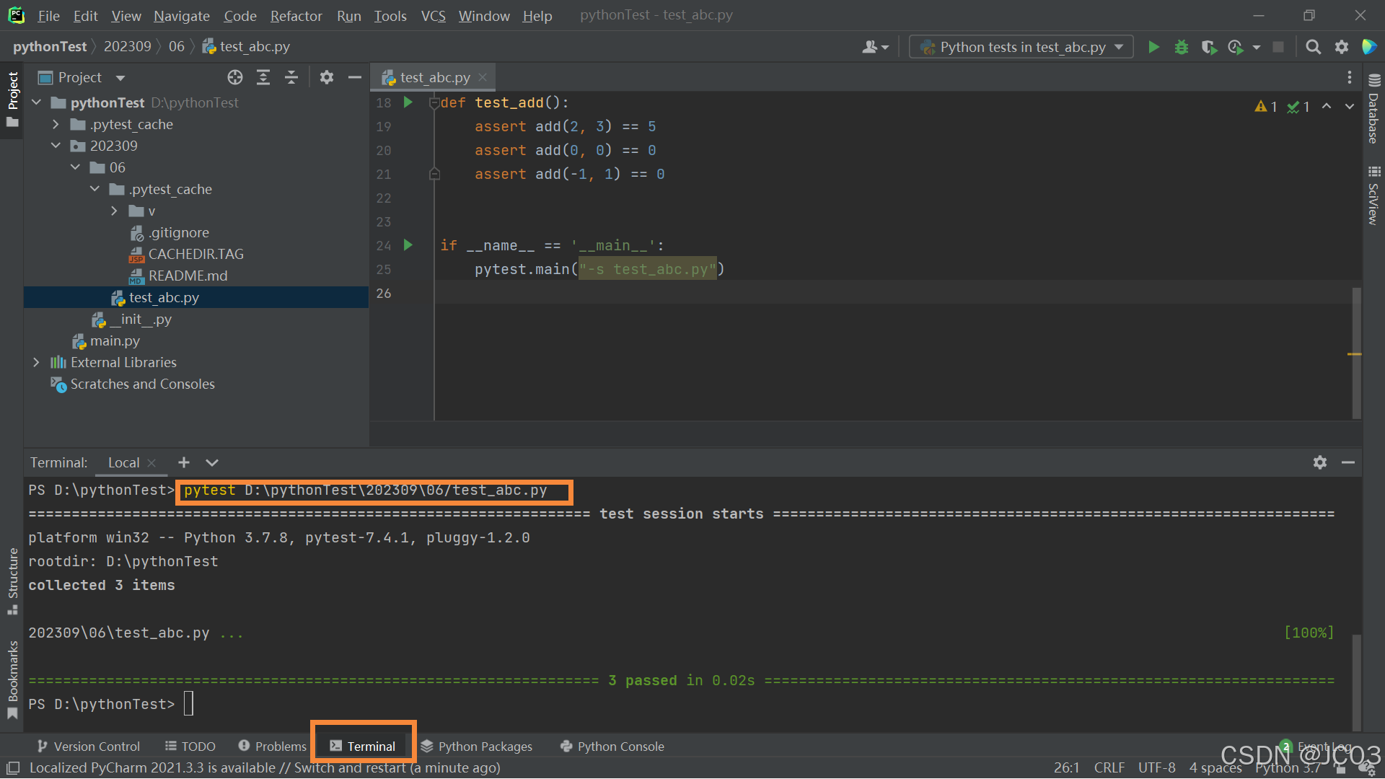This screenshot has width=1385, height=779.
Task: Open IDE settings gear in toolbar
Action: [1342, 47]
